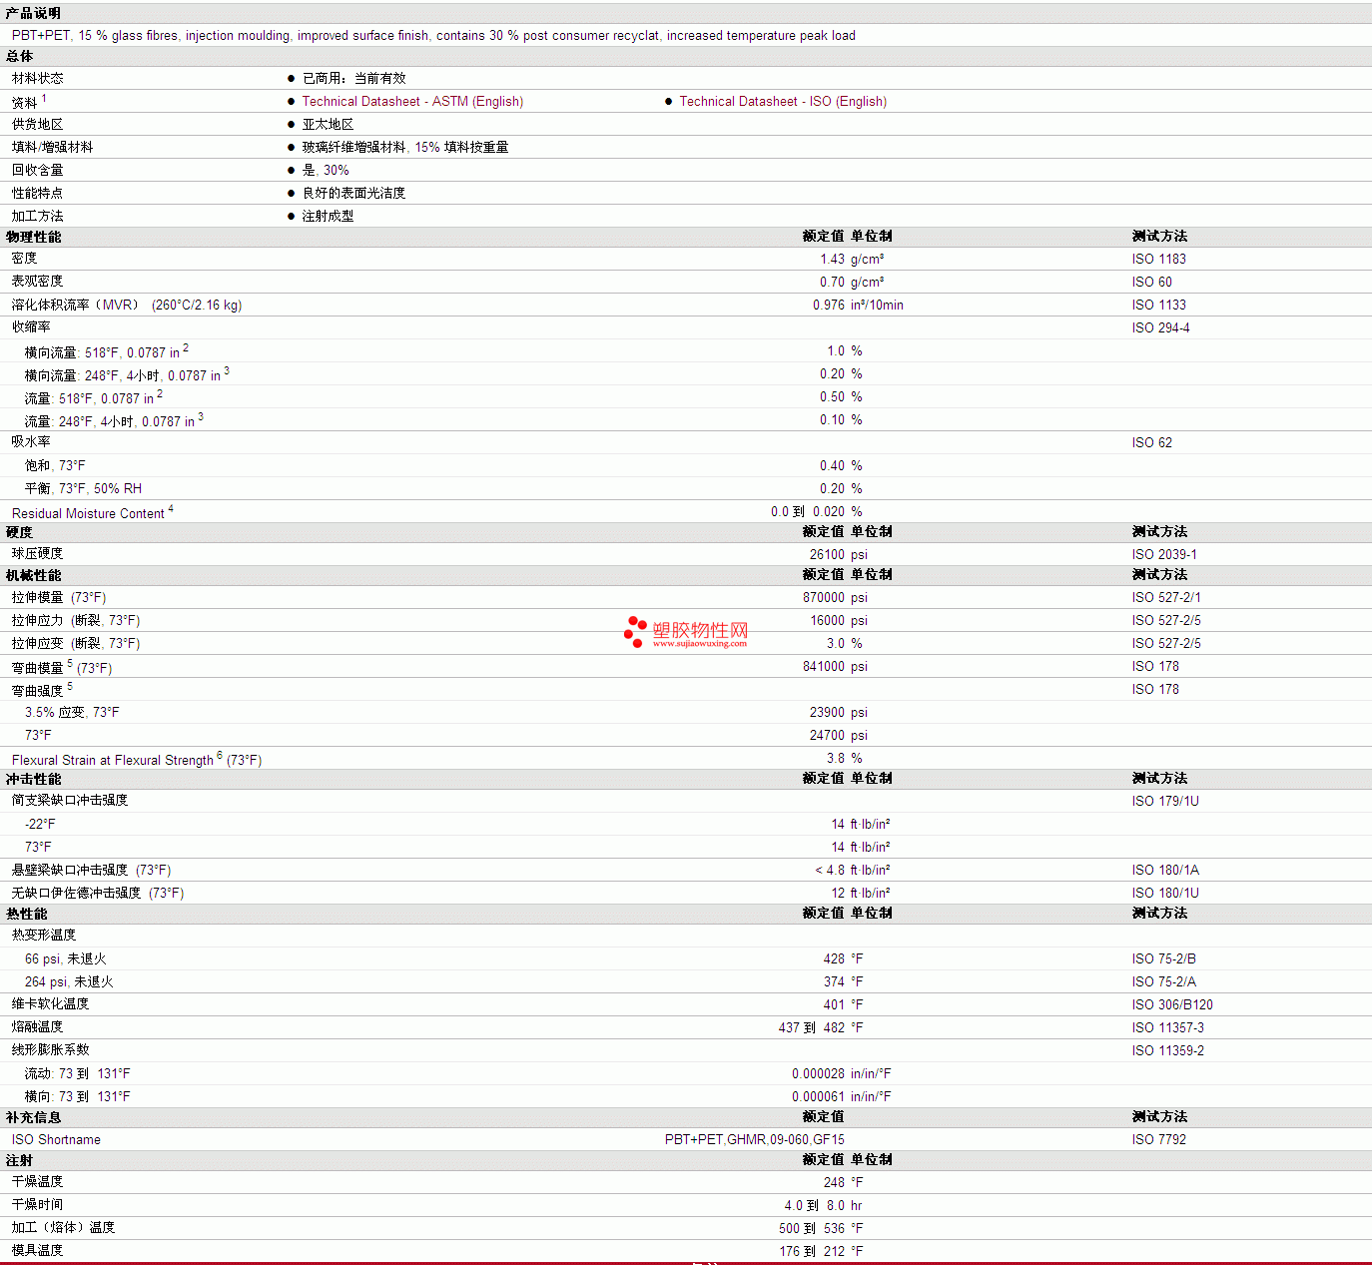Click the '干燥时间' row label
The height and width of the screenshot is (1265, 1372).
pos(38,1204)
